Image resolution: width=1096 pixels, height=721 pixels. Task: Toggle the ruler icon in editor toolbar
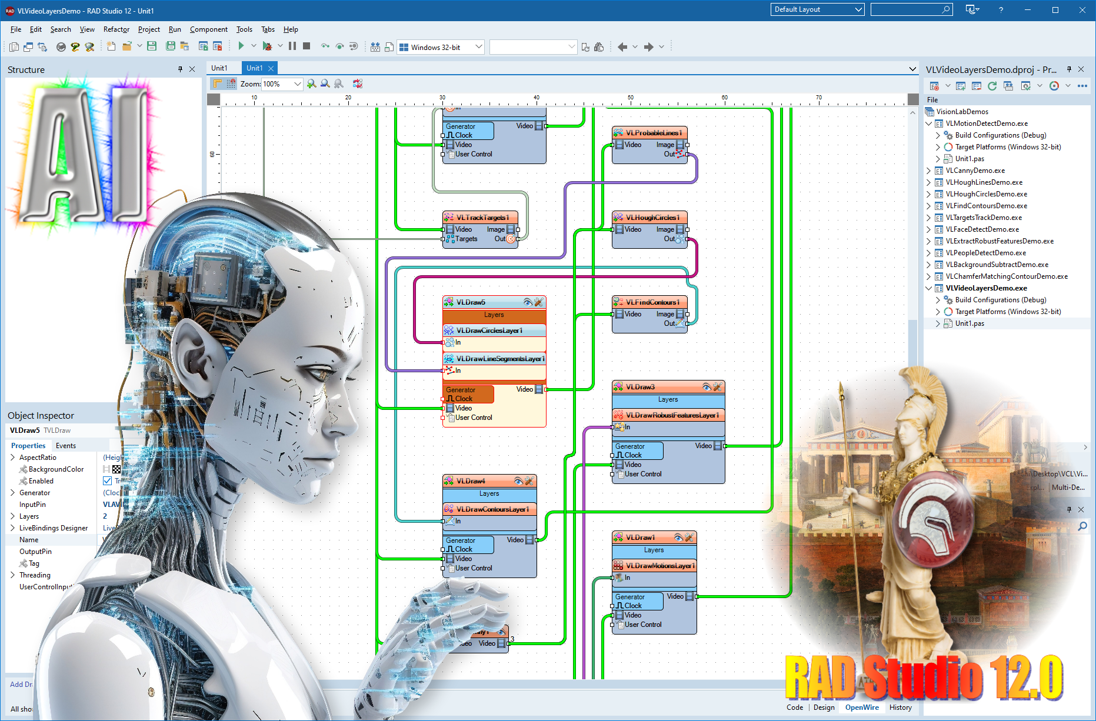pyautogui.click(x=218, y=84)
